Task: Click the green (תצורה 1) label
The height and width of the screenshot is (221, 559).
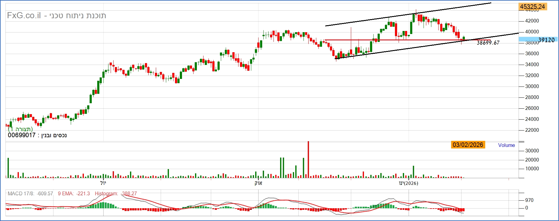Action: point(20,129)
